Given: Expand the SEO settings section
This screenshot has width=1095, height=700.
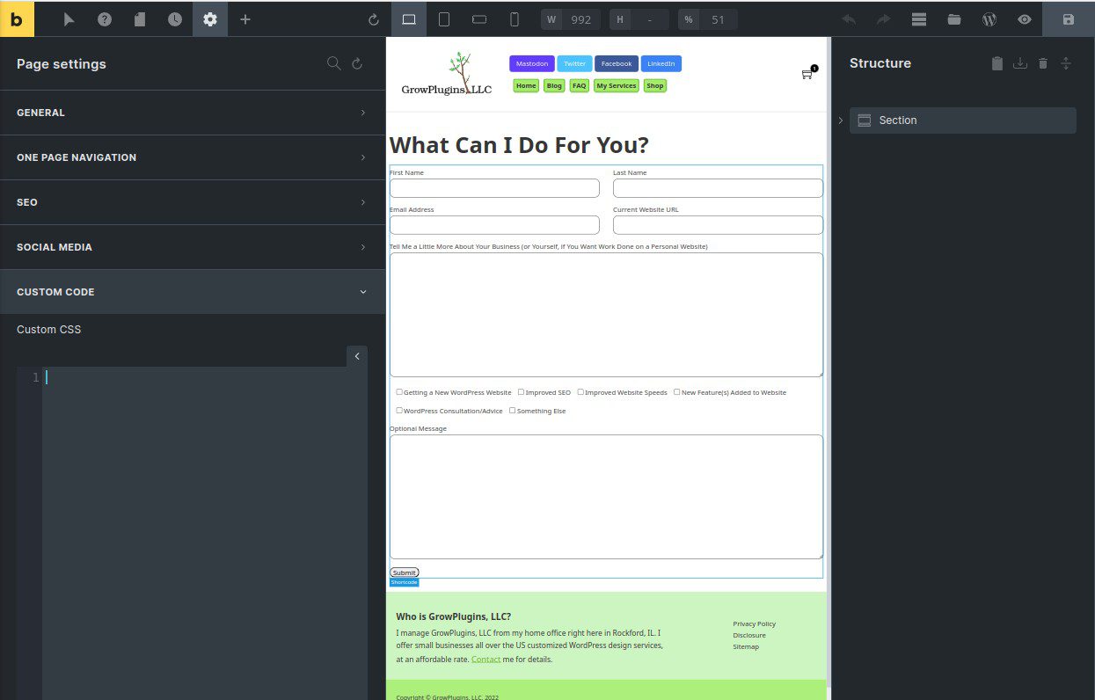Looking at the screenshot, I should tap(193, 201).
